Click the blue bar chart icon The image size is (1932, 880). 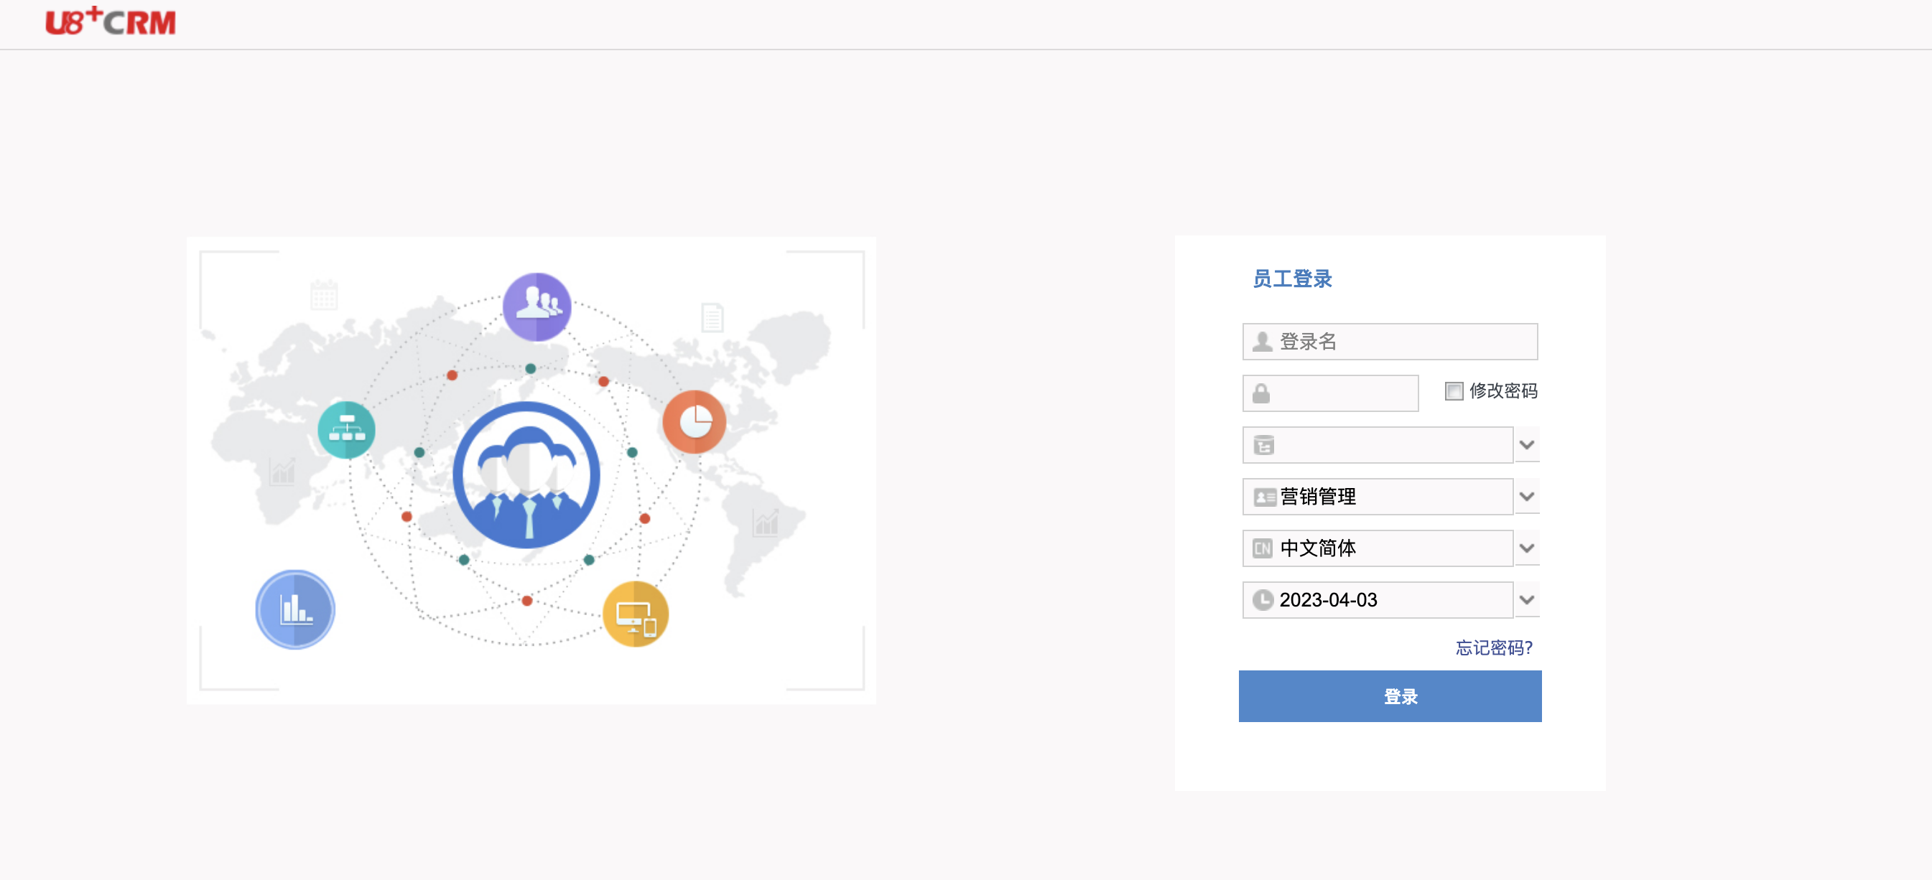click(x=295, y=609)
